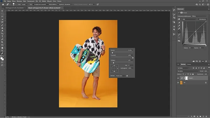Open the Curves preset dropdown

point(199,16)
